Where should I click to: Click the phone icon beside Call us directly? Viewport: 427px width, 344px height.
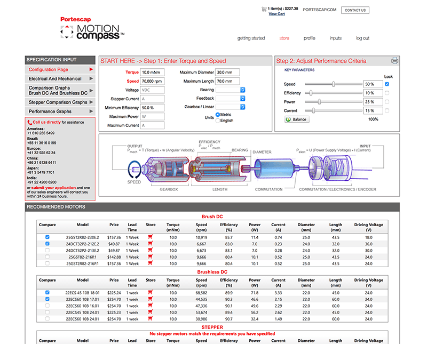click(30, 123)
